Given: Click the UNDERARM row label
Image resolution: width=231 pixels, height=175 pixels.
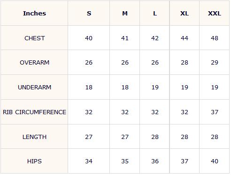Looking at the screenshot, I should coord(34,87).
